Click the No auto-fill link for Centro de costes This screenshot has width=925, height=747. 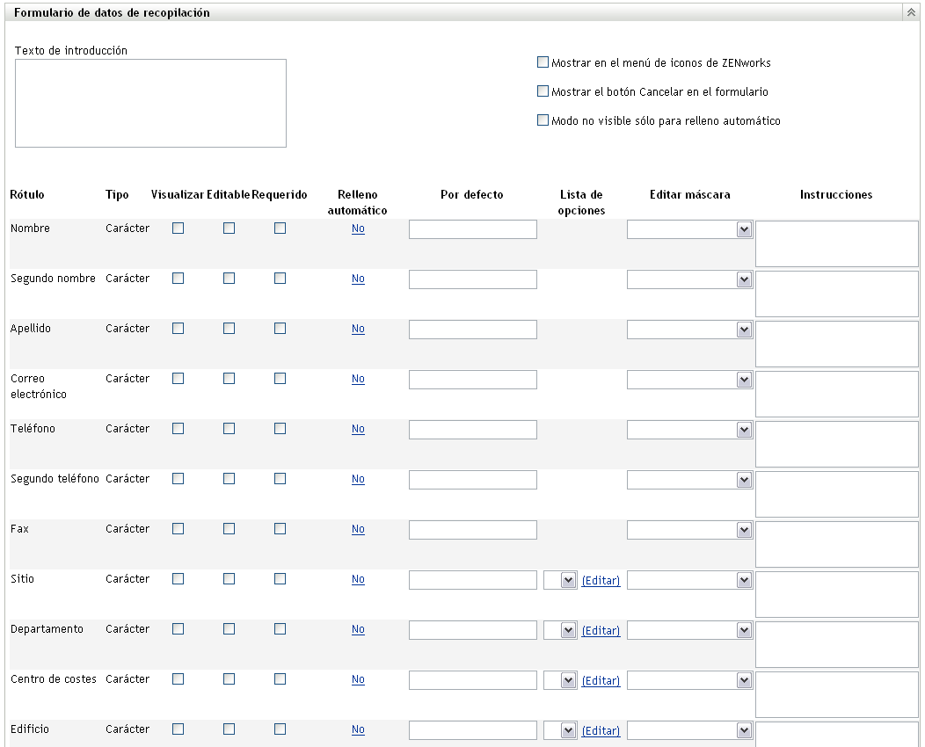point(358,679)
